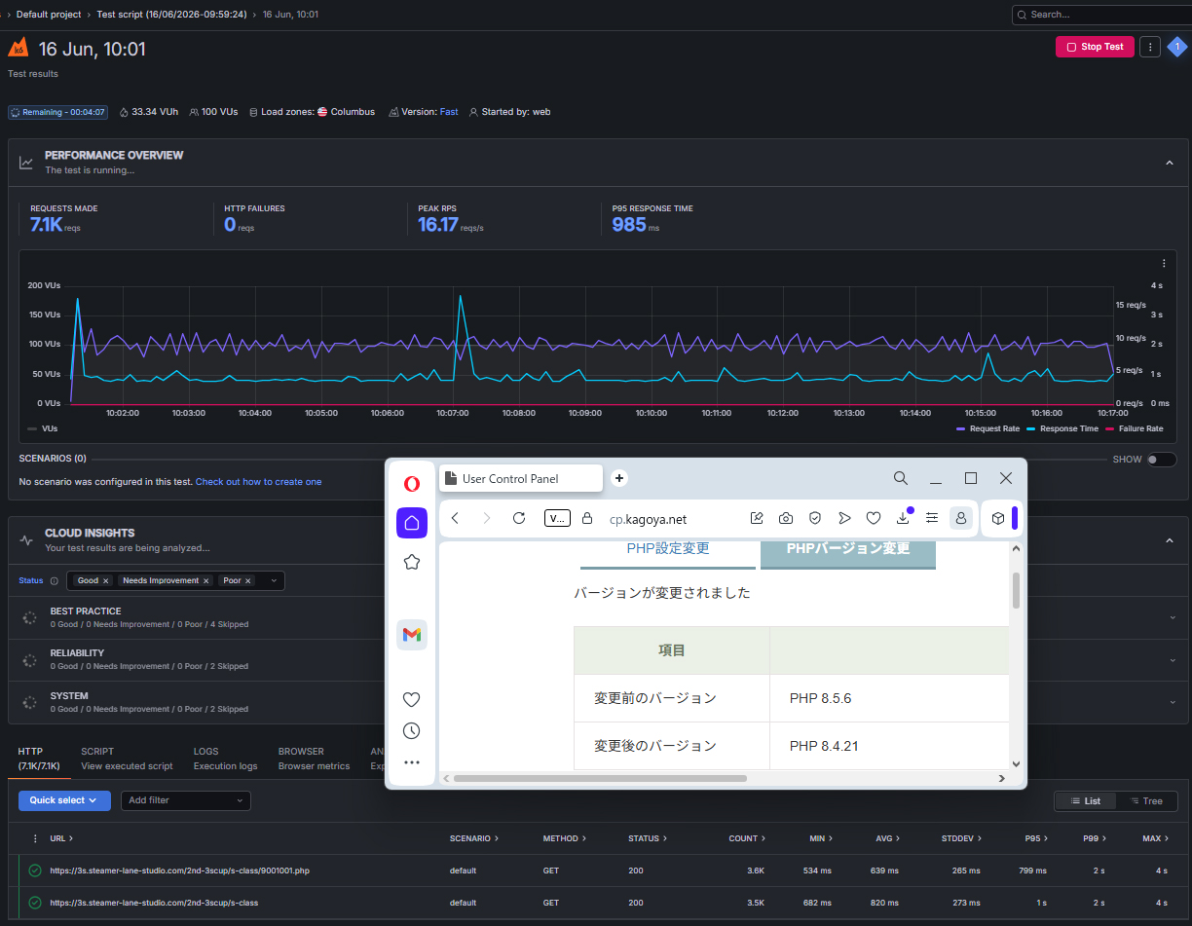Go back in Opera browser
Image resolution: width=1192 pixels, height=926 pixels.
[455, 518]
